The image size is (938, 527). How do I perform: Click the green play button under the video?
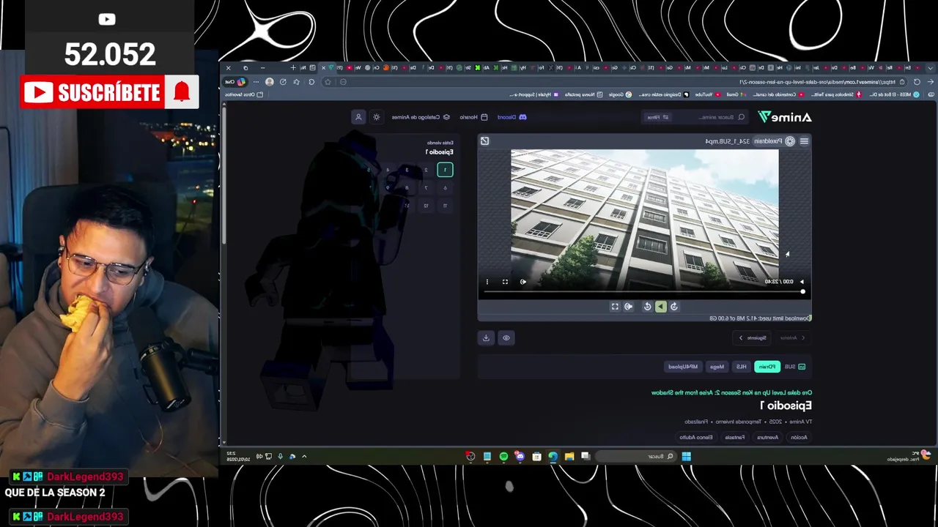(x=660, y=307)
